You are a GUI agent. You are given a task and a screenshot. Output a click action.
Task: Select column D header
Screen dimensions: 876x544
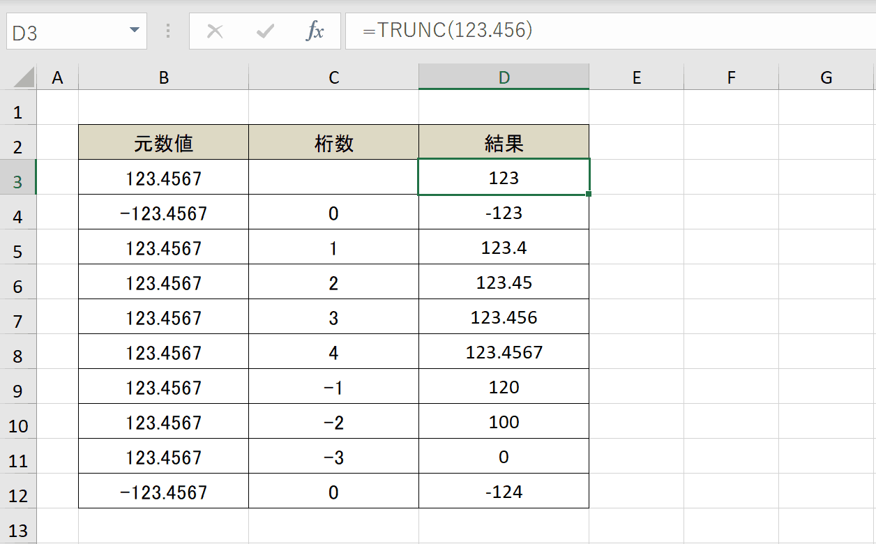(504, 77)
